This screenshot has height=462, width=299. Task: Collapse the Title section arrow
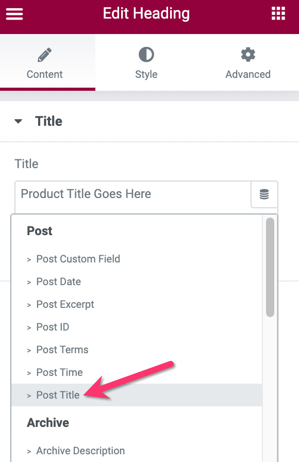(x=18, y=121)
